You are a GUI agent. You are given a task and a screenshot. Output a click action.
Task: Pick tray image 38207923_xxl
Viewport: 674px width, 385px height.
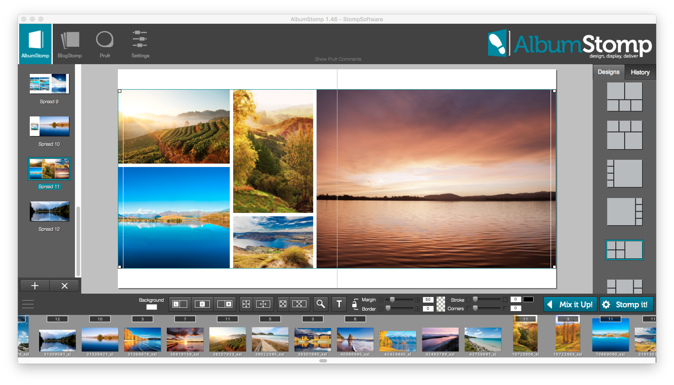pos(228,340)
